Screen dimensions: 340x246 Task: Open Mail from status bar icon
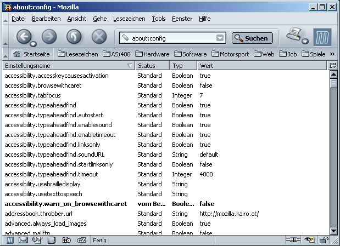pos(23,240)
